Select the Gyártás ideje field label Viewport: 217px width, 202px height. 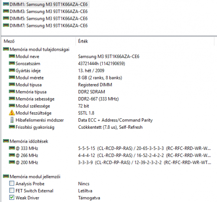point(28,71)
